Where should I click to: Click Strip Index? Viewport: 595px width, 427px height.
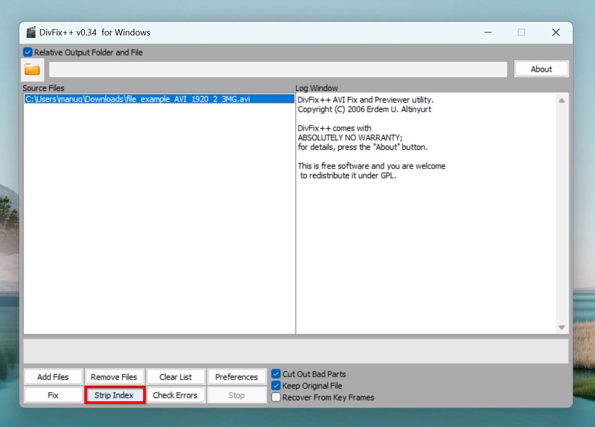point(115,395)
